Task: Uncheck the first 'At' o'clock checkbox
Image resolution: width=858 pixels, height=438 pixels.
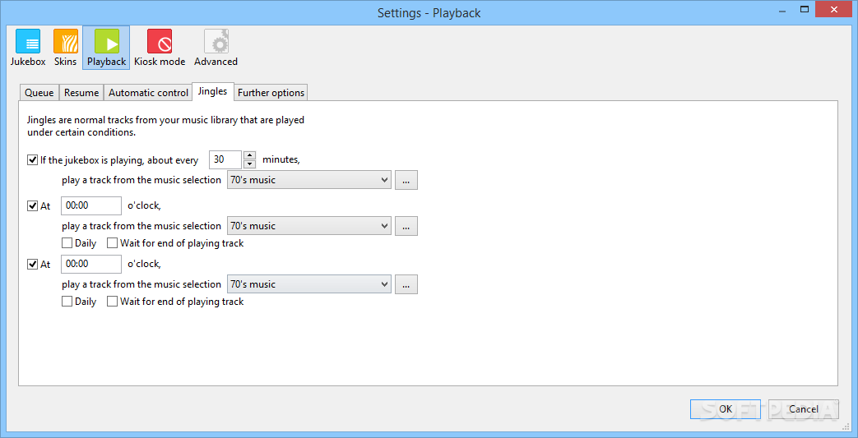Action: click(32, 206)
